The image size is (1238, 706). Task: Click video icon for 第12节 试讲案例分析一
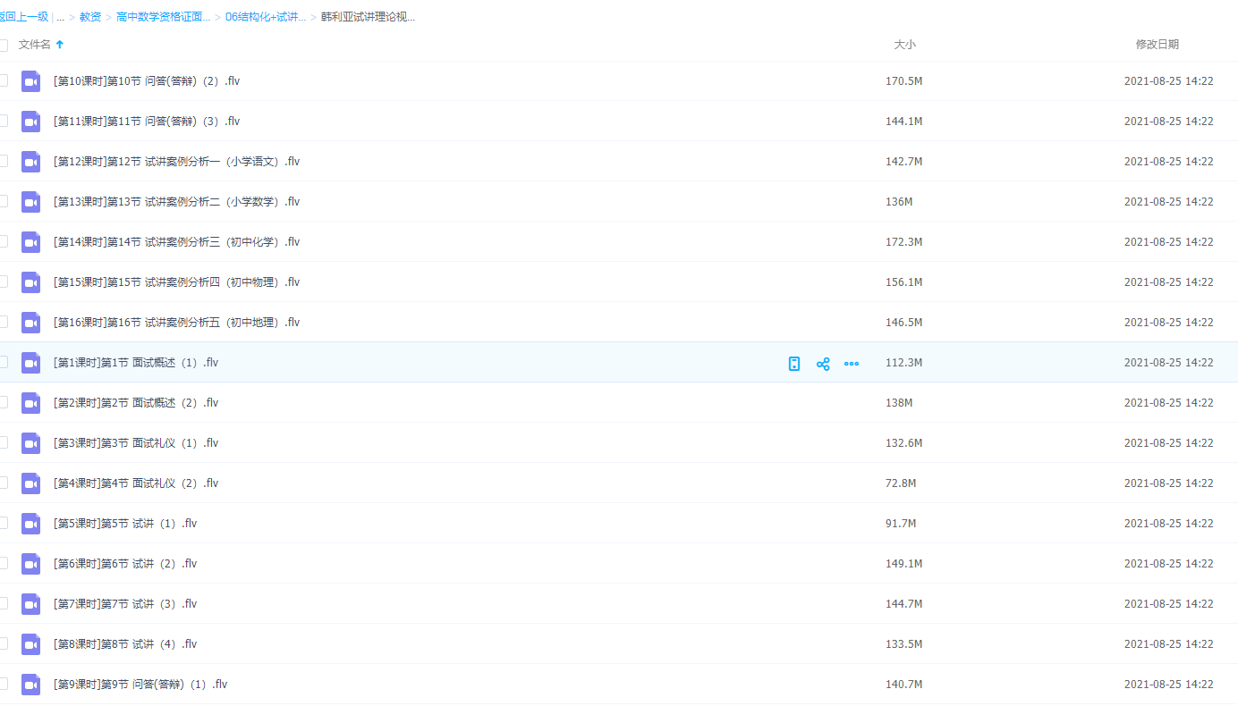pyautogui.click(x=31, y=162)
